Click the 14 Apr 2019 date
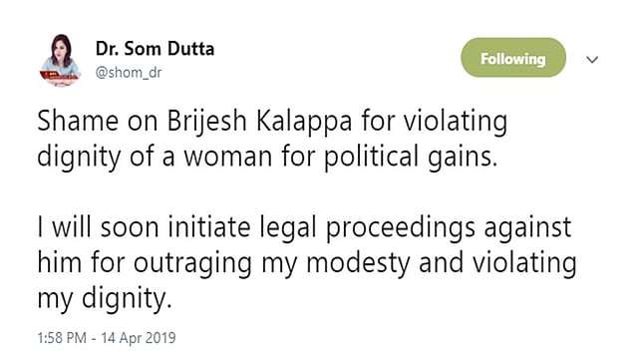638x361 pixels. [x=139, y=338]
